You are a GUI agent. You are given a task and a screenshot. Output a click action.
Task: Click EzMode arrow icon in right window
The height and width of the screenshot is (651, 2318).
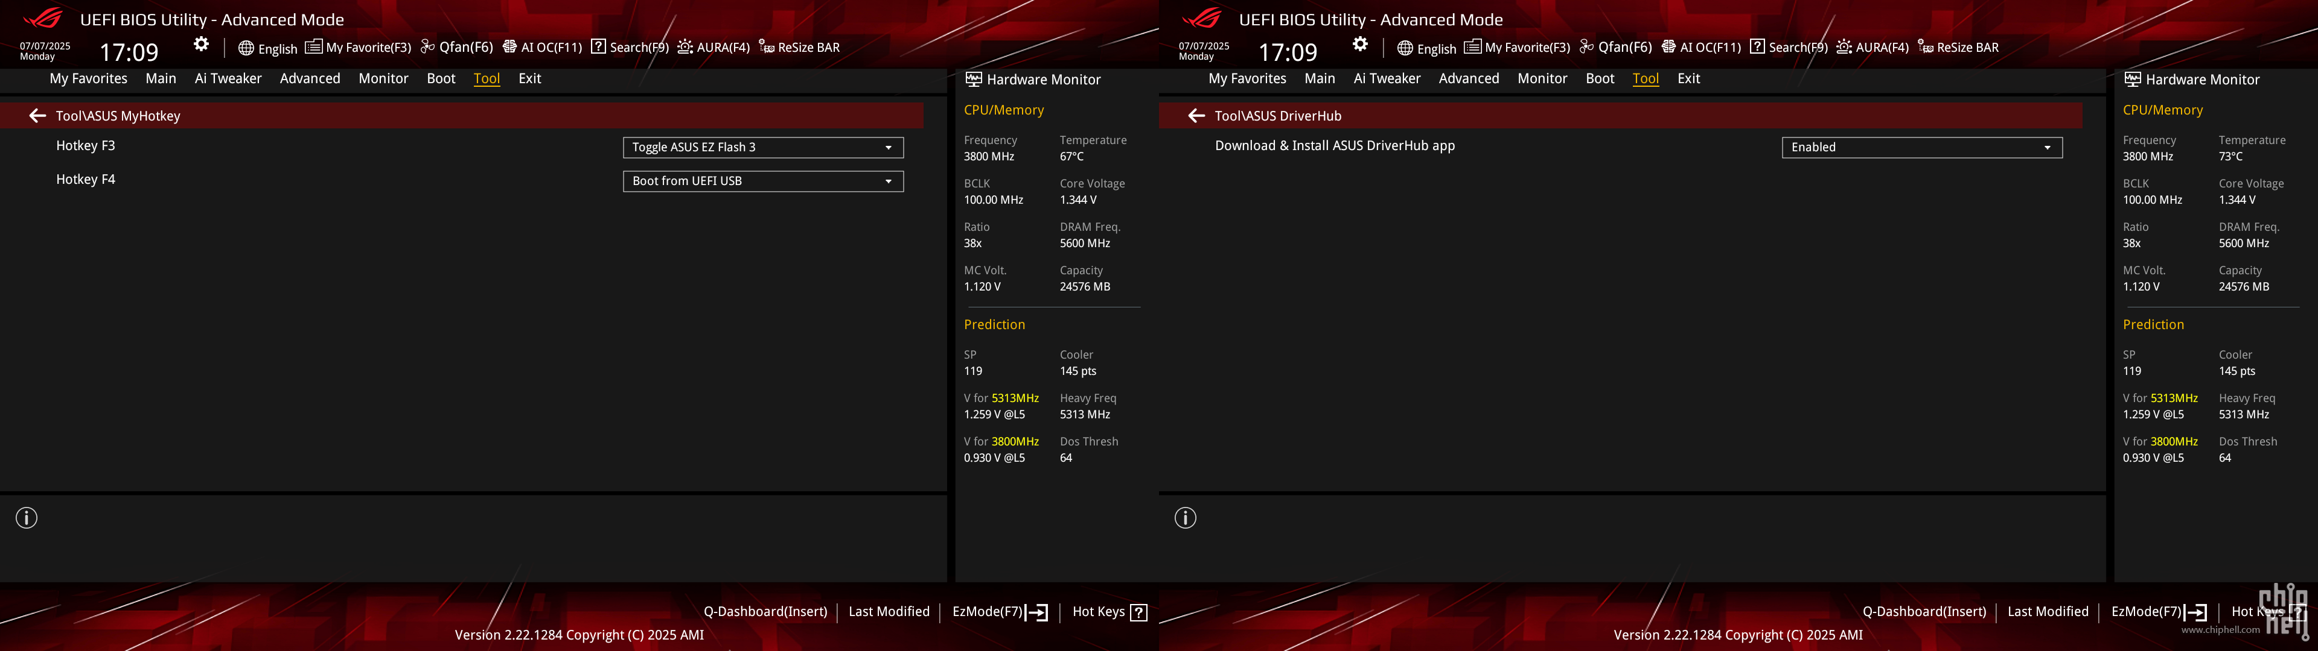click(2197, 612)
